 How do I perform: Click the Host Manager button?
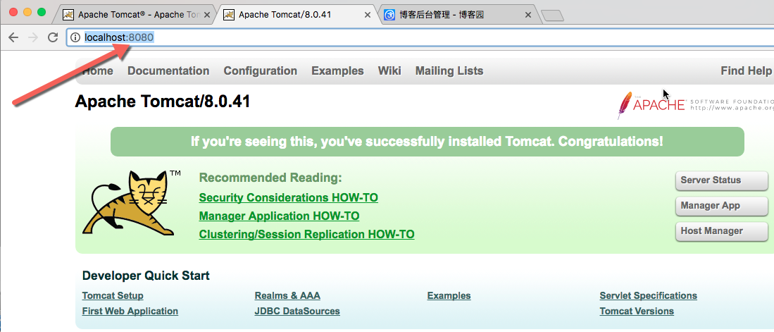pyautogui.click(x=722, y=231)
